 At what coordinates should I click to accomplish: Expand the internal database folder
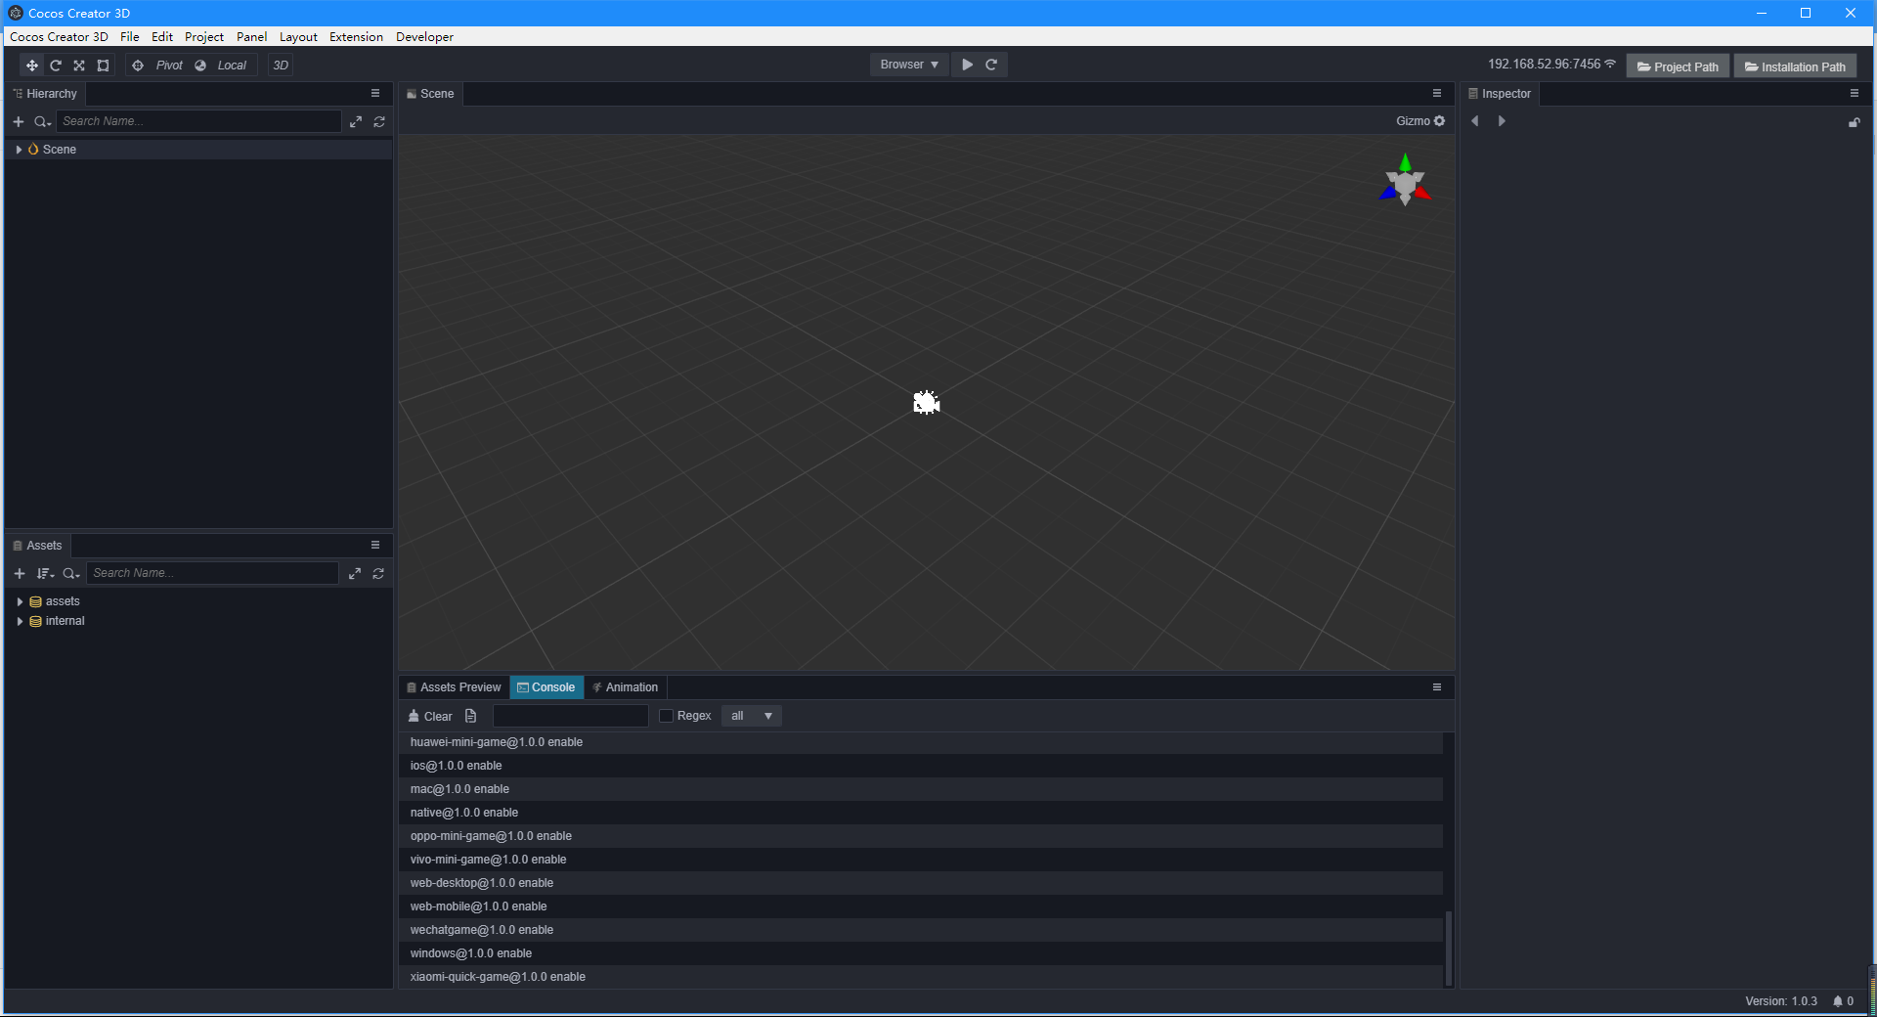pos(20,621)
